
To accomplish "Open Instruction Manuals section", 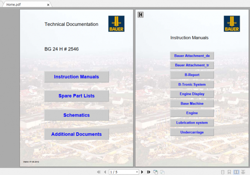I will click(77, 77).
